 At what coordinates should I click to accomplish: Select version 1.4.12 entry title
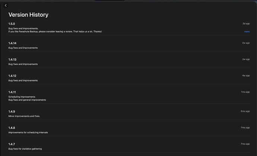13,76
